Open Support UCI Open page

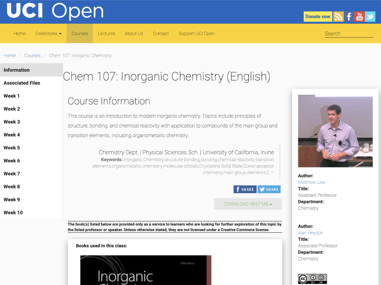click(196, 34)
